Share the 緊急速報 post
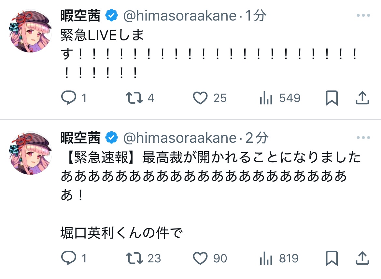This screenshot has width=381, height=279. (362, 258)
